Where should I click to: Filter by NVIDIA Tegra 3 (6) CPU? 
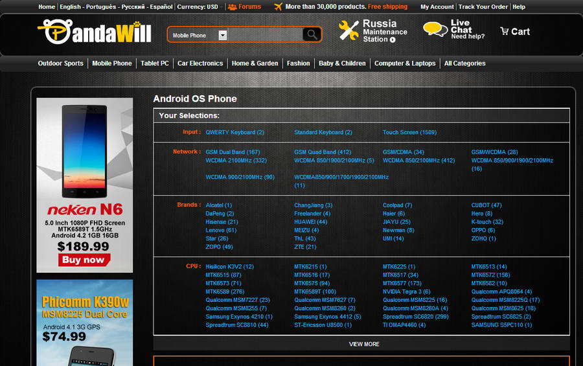[x=406, y=292]
